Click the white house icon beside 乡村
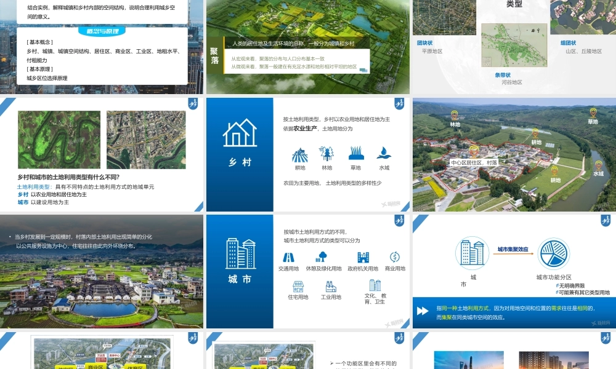The image size is (616, 369). [239, 132]
